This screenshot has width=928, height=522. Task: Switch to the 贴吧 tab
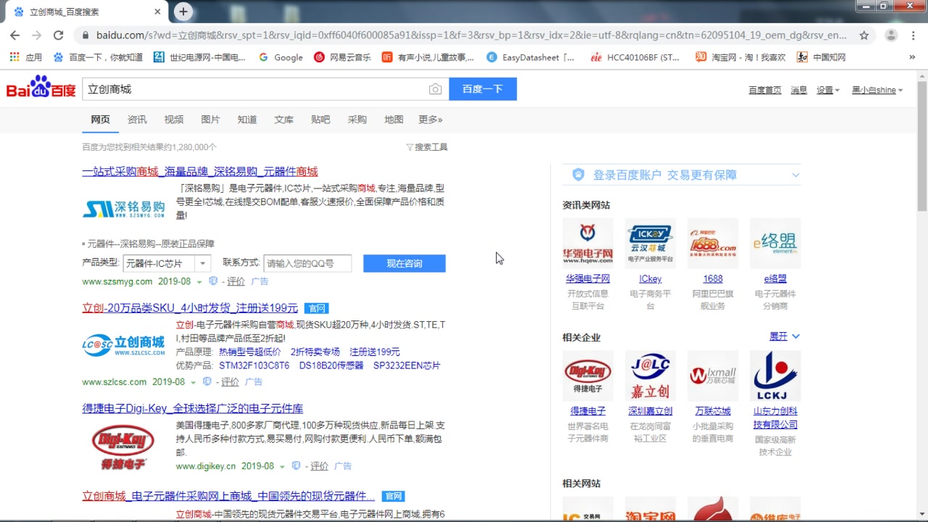pos(320,120)
